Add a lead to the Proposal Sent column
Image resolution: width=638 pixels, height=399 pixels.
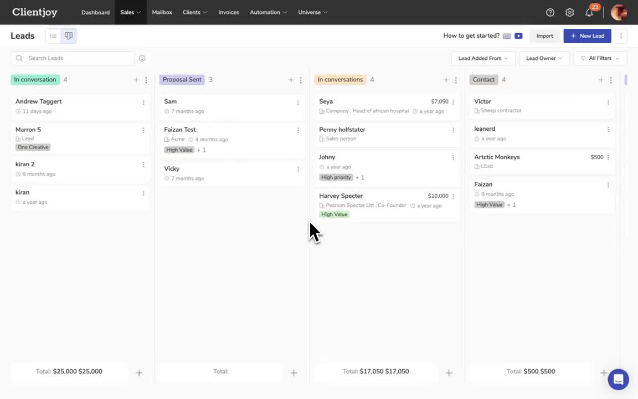coord(291,80)
